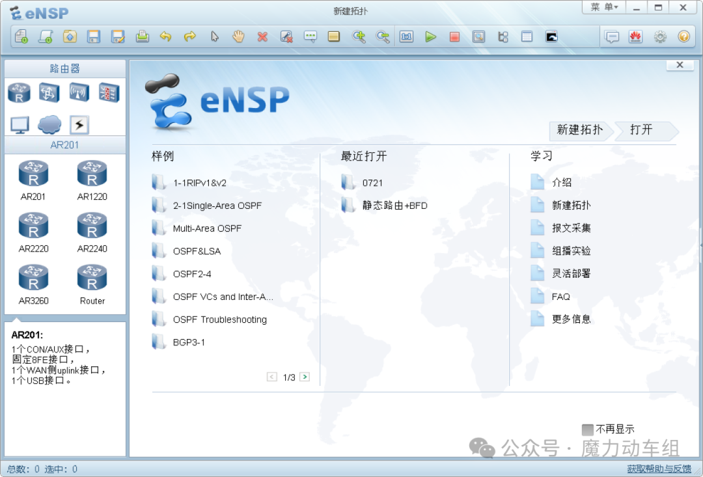Select the connection cable lightning icon
The width and height of the screenshot is (703, 477).
click(x=79, y=125)
